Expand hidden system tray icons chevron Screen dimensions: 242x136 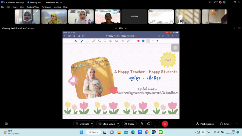coord(195,132)
